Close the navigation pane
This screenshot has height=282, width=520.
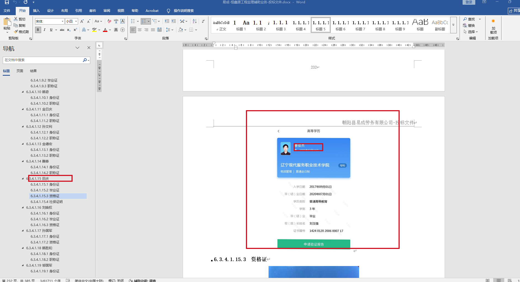coord(89,48)
